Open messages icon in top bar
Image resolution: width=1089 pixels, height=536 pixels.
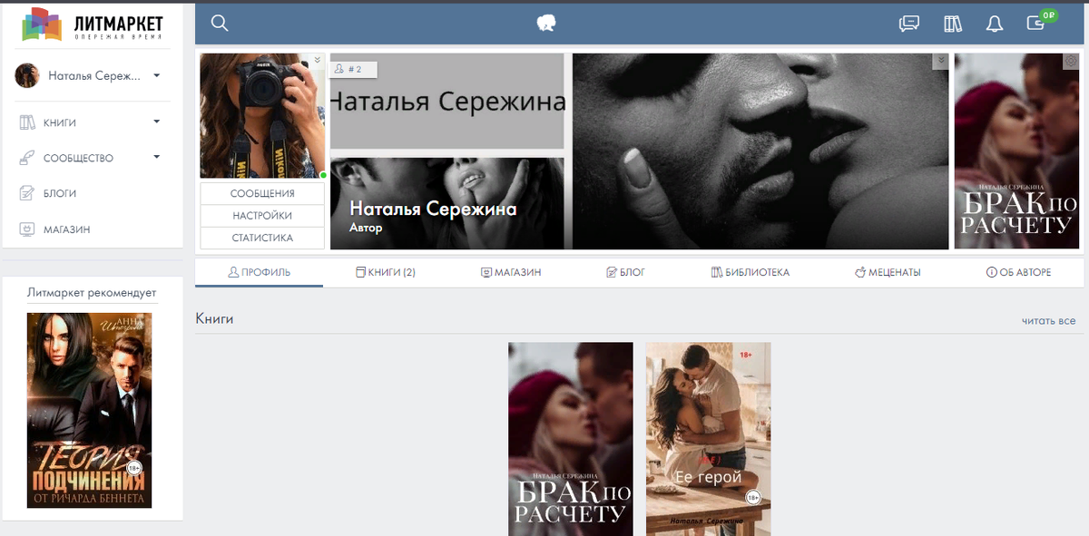[908, 24]
